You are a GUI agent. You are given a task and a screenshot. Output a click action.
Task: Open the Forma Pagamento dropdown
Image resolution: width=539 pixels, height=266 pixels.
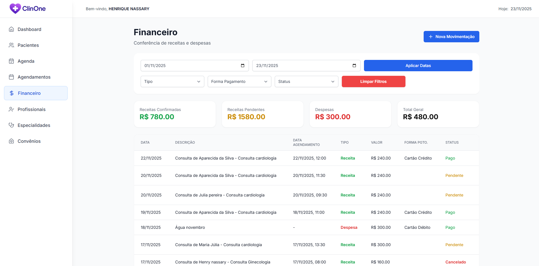239,81
